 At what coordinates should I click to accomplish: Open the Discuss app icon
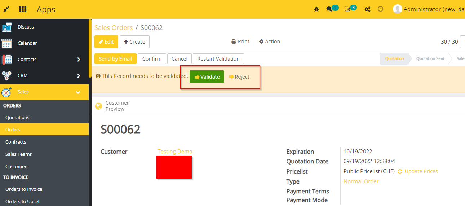(7, 27)
